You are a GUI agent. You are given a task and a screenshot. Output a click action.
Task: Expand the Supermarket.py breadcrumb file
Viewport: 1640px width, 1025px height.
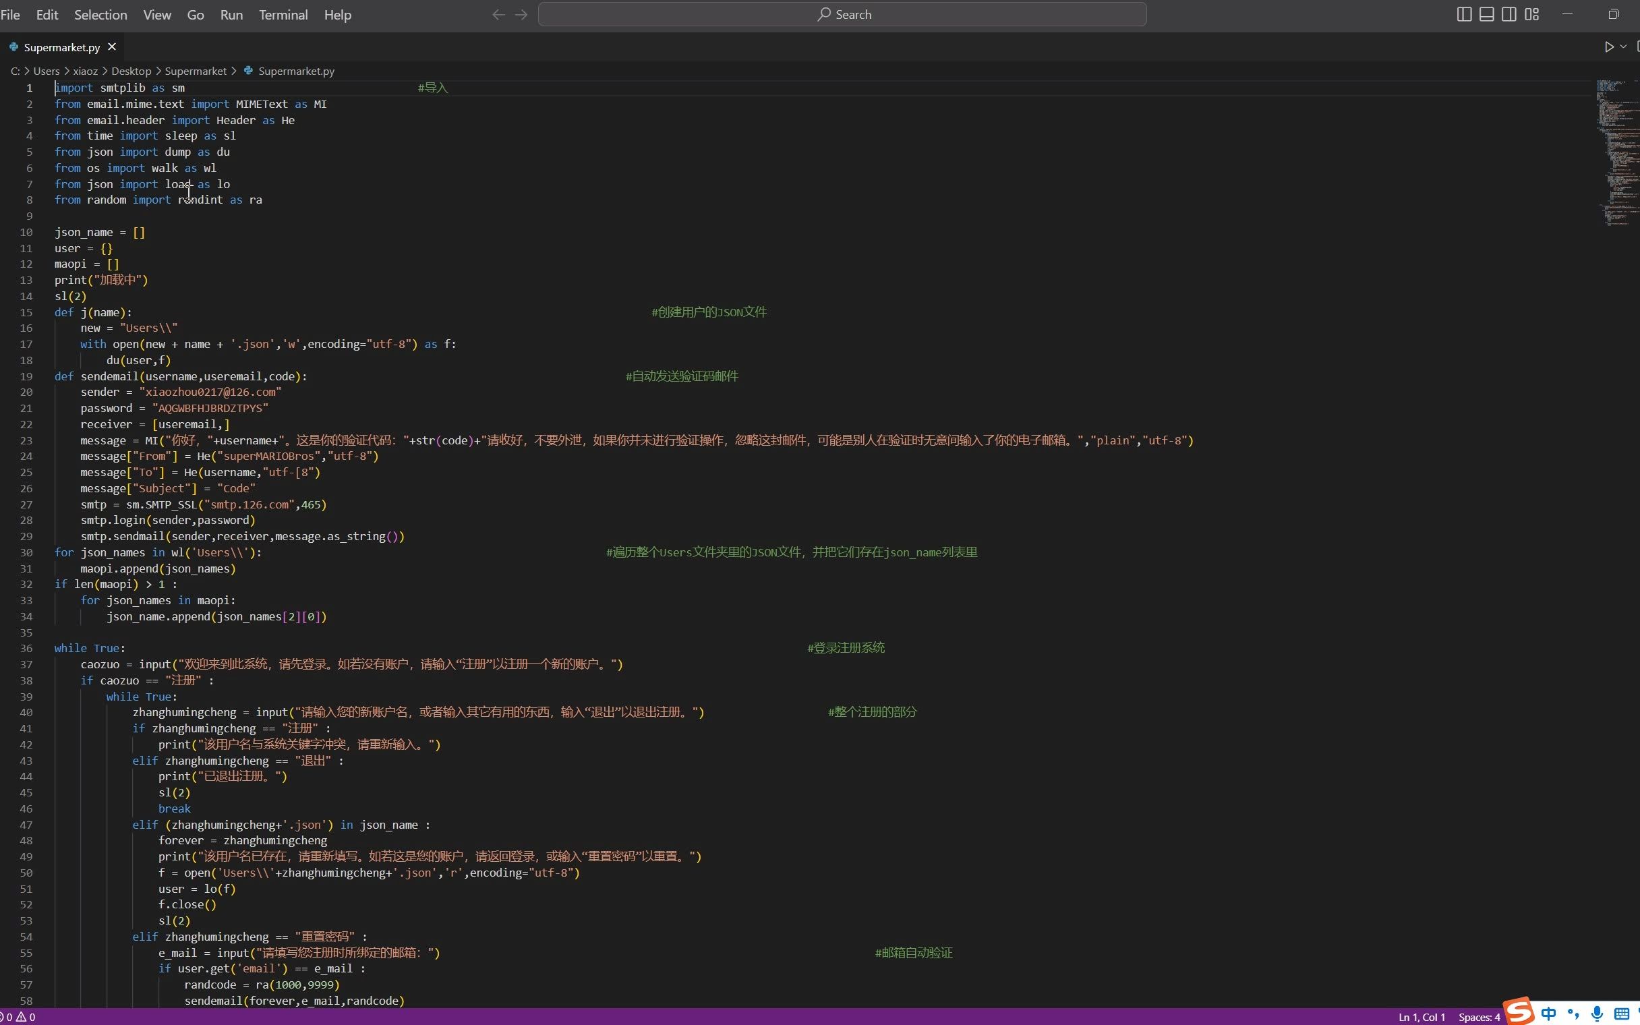(x=296, y=71)
